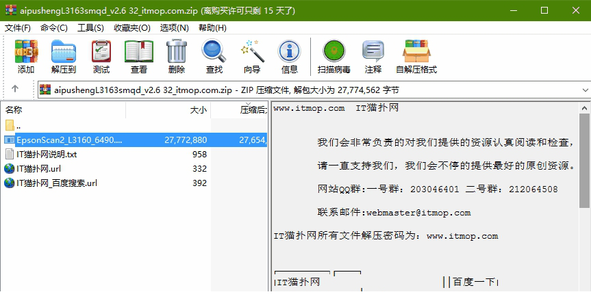Click the EpsonScan2 executable file icon
Image resolution: width=591 pixels, height=303 pixels.
pos(10,140)
